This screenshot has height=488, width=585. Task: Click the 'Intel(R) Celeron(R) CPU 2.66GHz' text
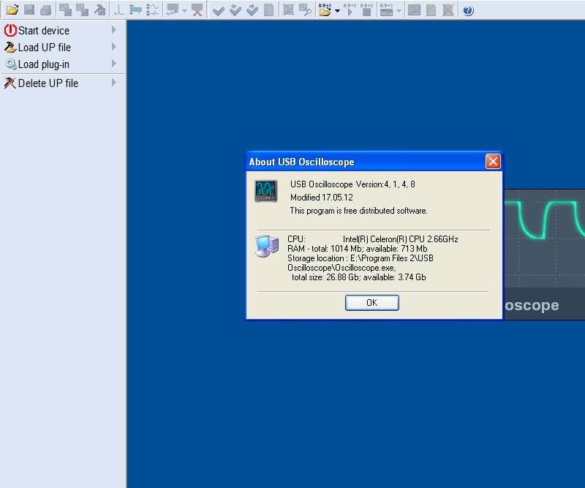click(x=400, y=239)
